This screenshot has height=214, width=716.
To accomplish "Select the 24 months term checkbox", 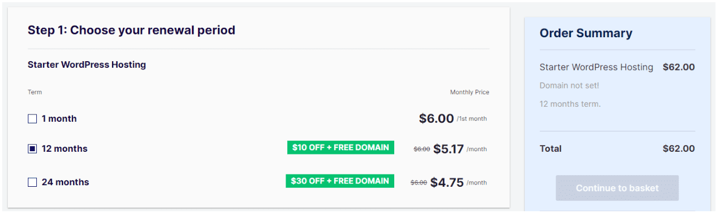I will coord(32,182).
